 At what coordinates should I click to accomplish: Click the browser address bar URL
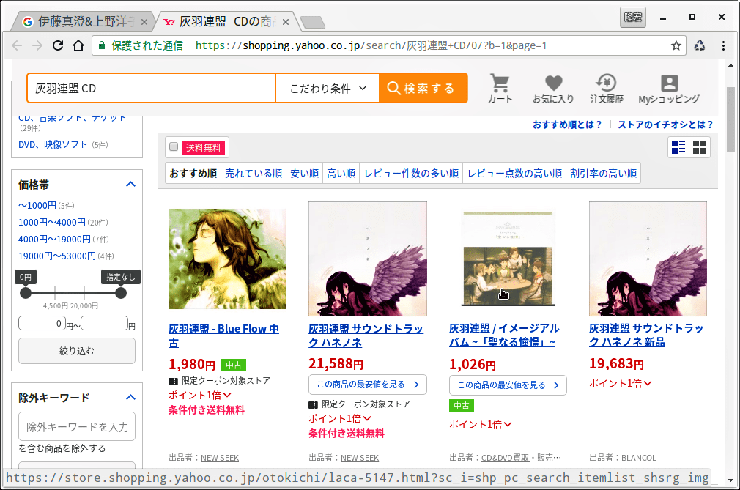tap(371, 45)
